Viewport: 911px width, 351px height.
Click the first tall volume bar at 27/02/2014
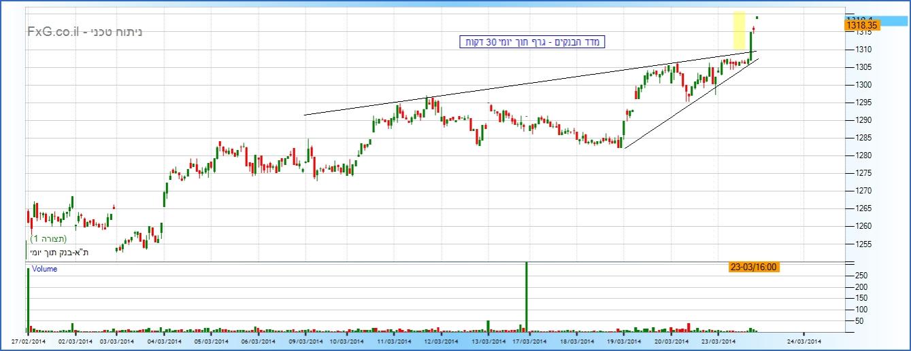pyautogui.click(x=28, y=299)
